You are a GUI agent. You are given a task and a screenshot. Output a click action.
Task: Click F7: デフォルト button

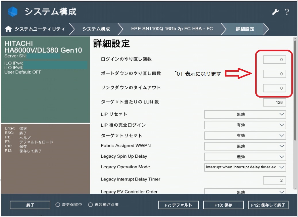coord(179,205)
